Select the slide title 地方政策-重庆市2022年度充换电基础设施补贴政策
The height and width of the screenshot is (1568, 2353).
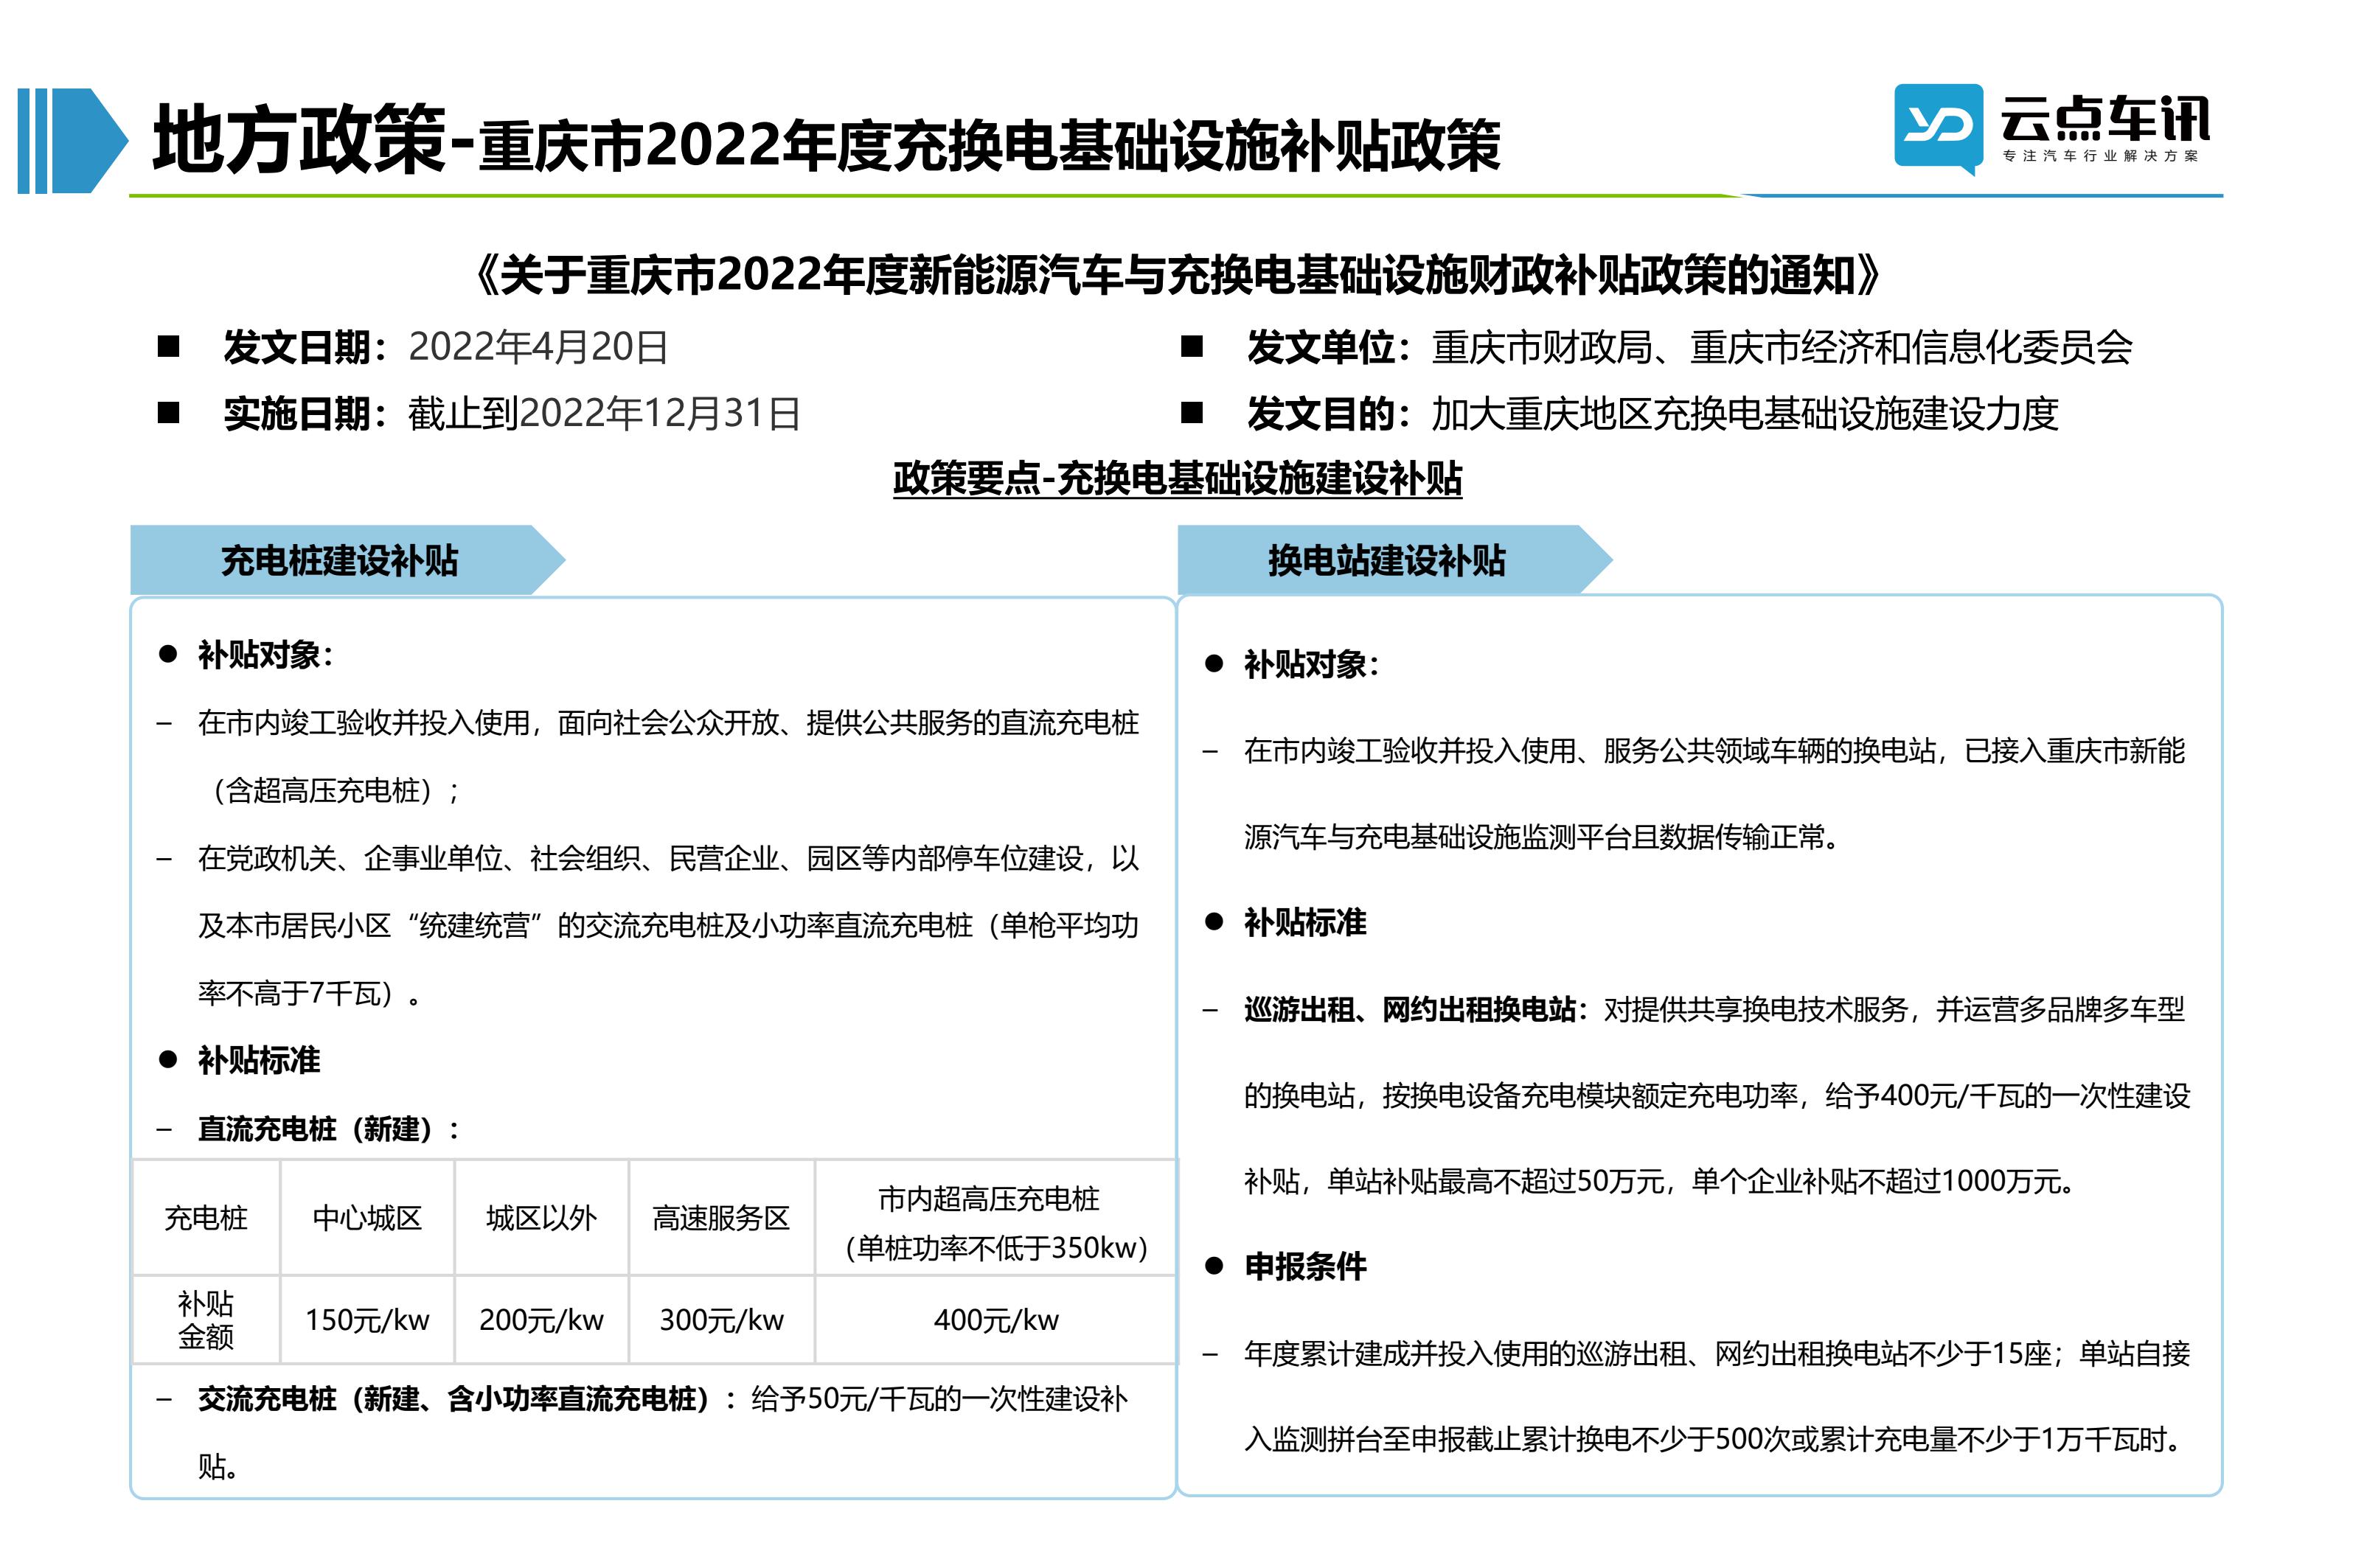pyautogui.click(x=825, y=140)
